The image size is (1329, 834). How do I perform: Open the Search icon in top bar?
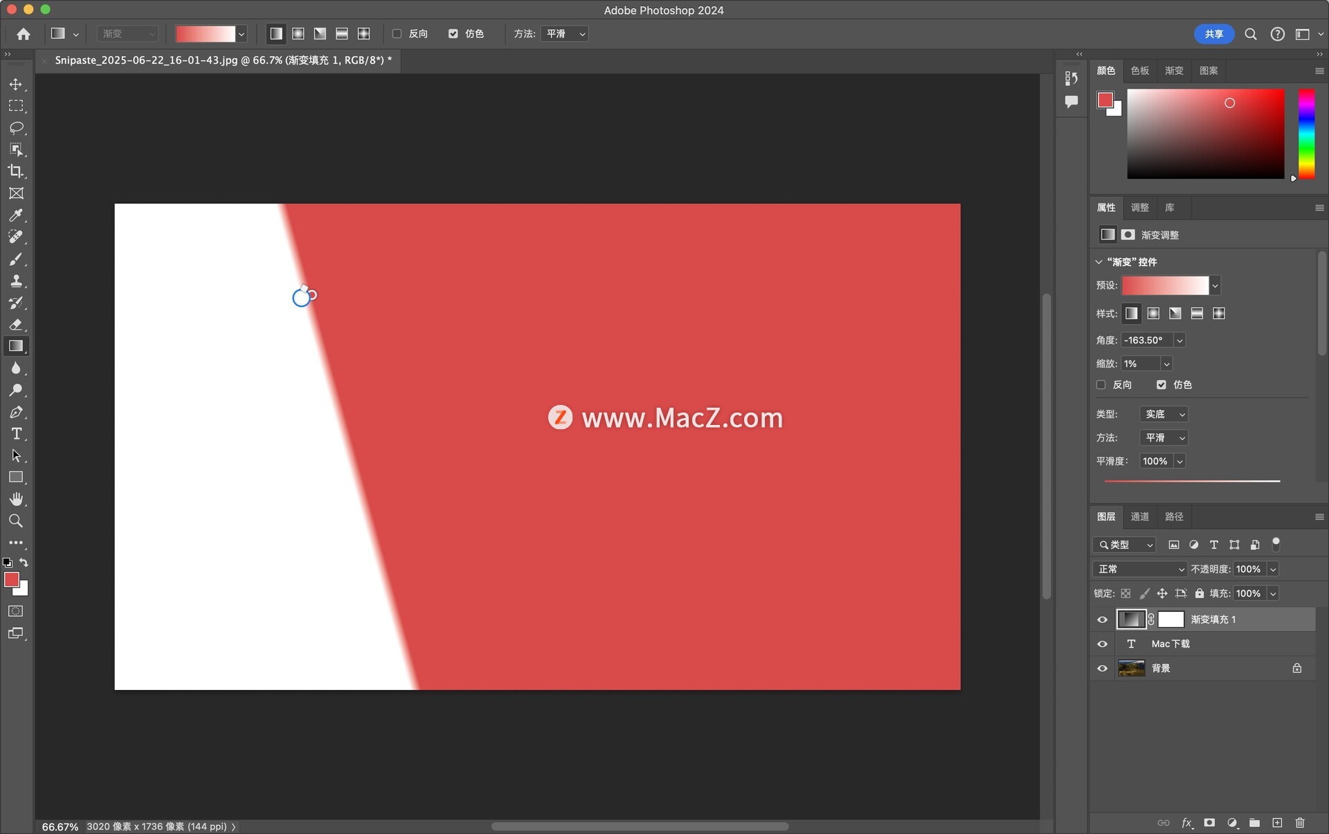(x=1250, y=34)
